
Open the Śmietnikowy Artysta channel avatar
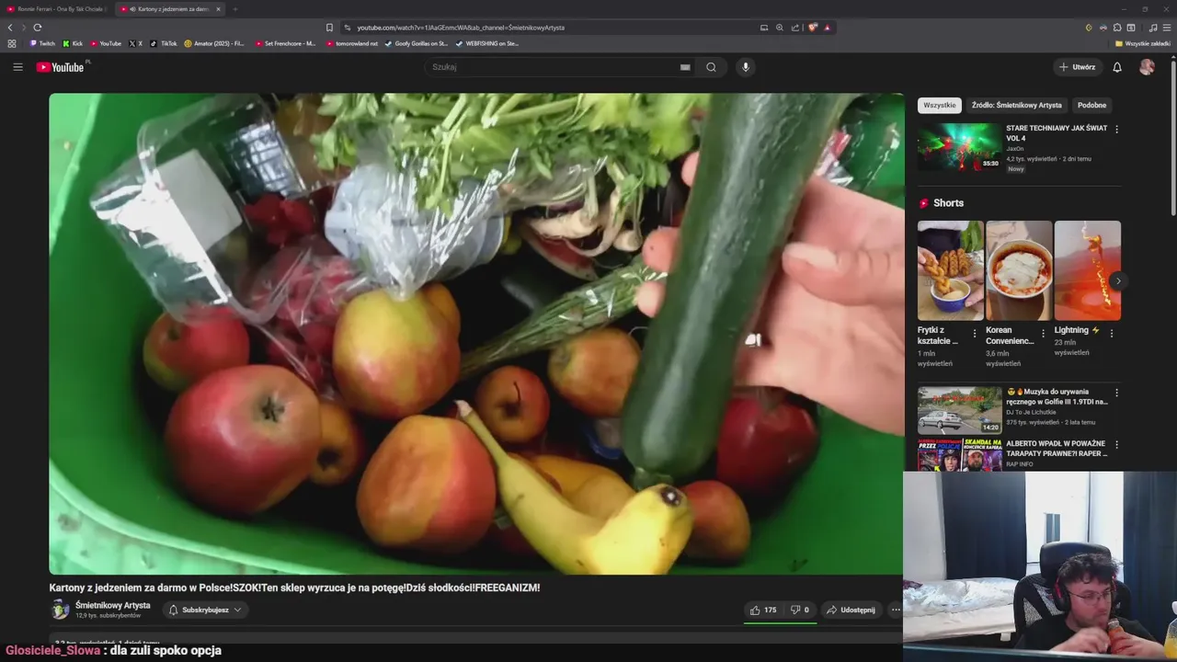tap(60, 610)
